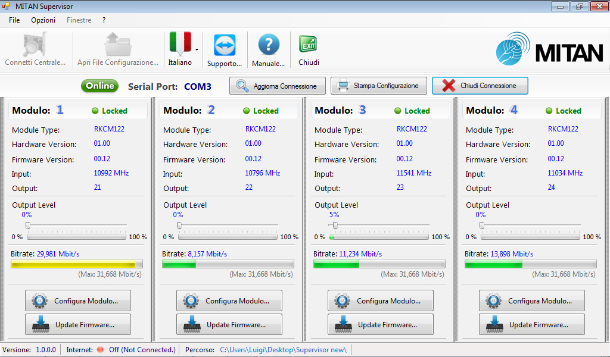Open the File menu
This screenshot has height=357, width=610.
point(14,20)
